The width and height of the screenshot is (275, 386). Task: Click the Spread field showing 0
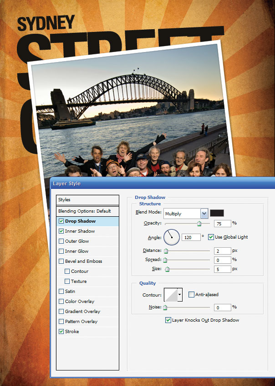click(222, 260)
